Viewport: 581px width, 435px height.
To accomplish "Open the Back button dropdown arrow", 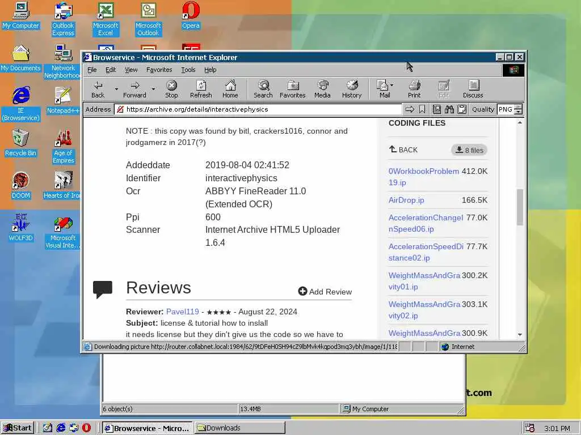I will [x=116, y=89].
